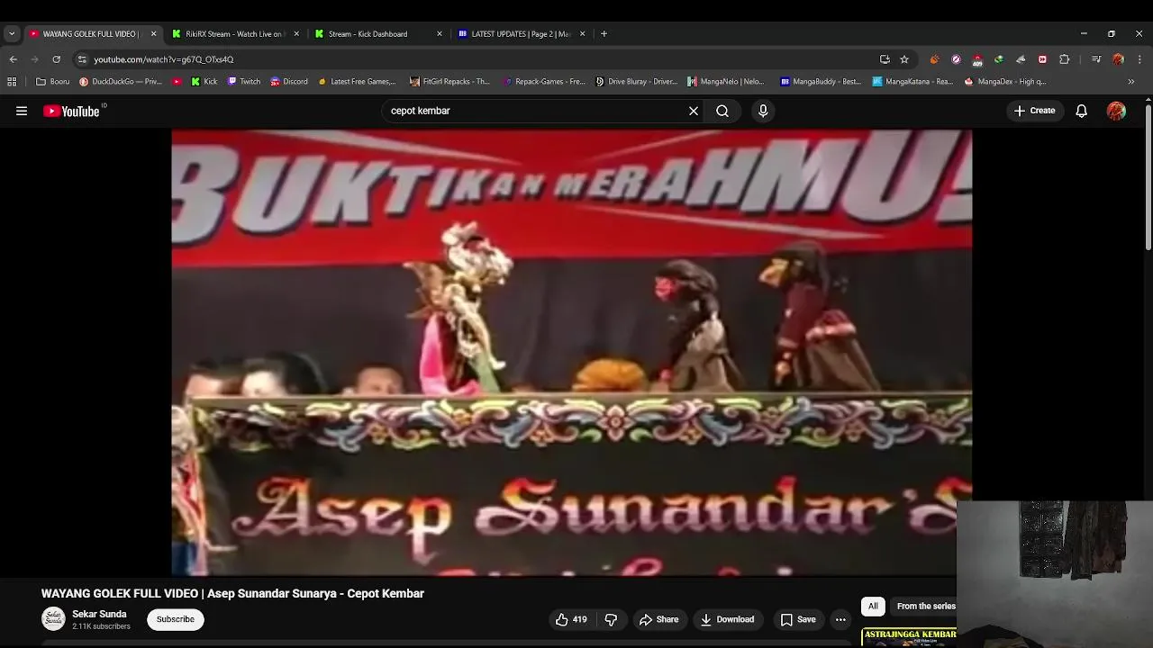Image resolution: width=1153 pixels, height=648 pixels.
Task: Expand the tab search dropdown arrow
Action: pyautogui.click(x=12, y=34)
